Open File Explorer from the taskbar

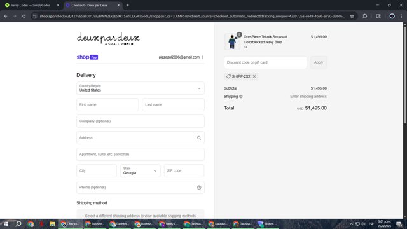coord(52,224)
